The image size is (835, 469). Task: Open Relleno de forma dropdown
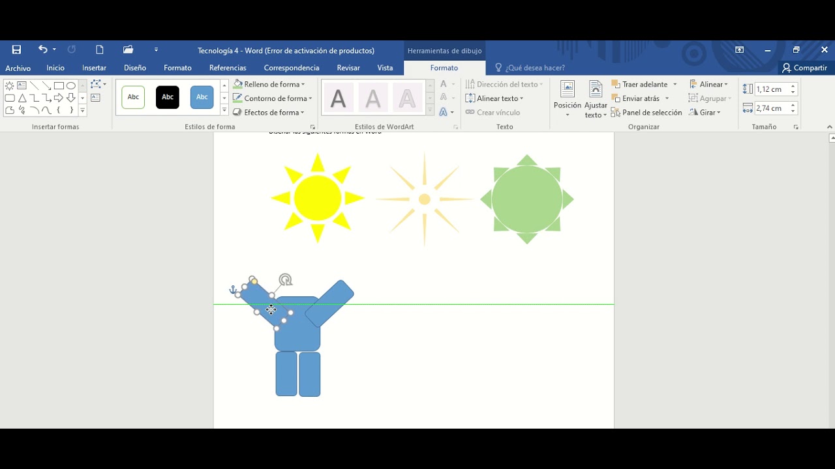[269, 84]
